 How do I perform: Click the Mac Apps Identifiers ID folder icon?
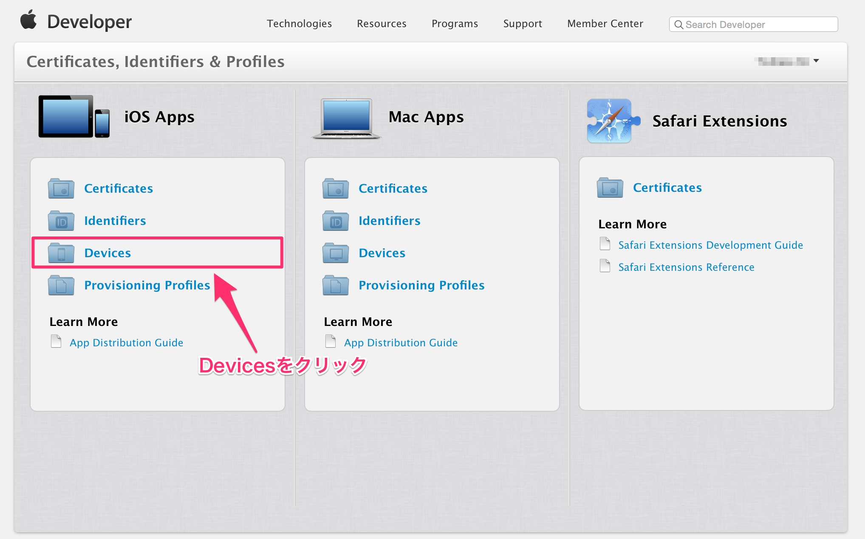pyautogui.click(x=336, y=220)
